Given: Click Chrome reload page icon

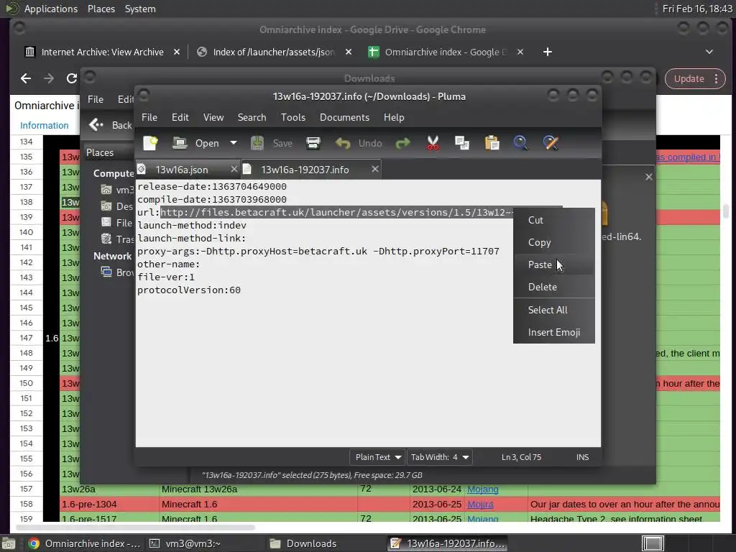Looking at the screenshot, I should (x=72, y=78).
